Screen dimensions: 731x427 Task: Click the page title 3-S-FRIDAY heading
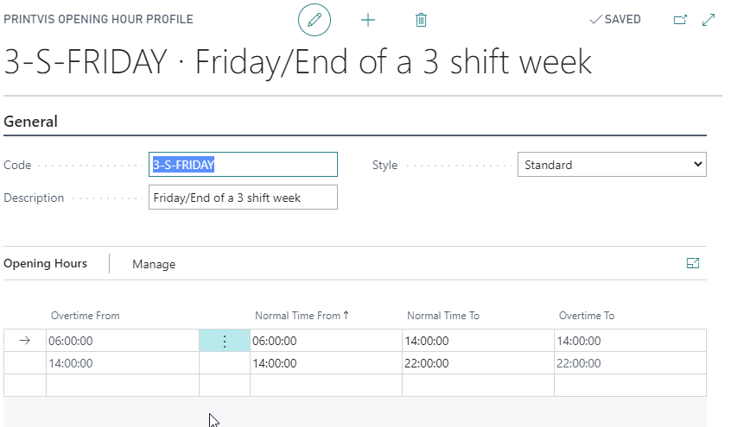297,61
